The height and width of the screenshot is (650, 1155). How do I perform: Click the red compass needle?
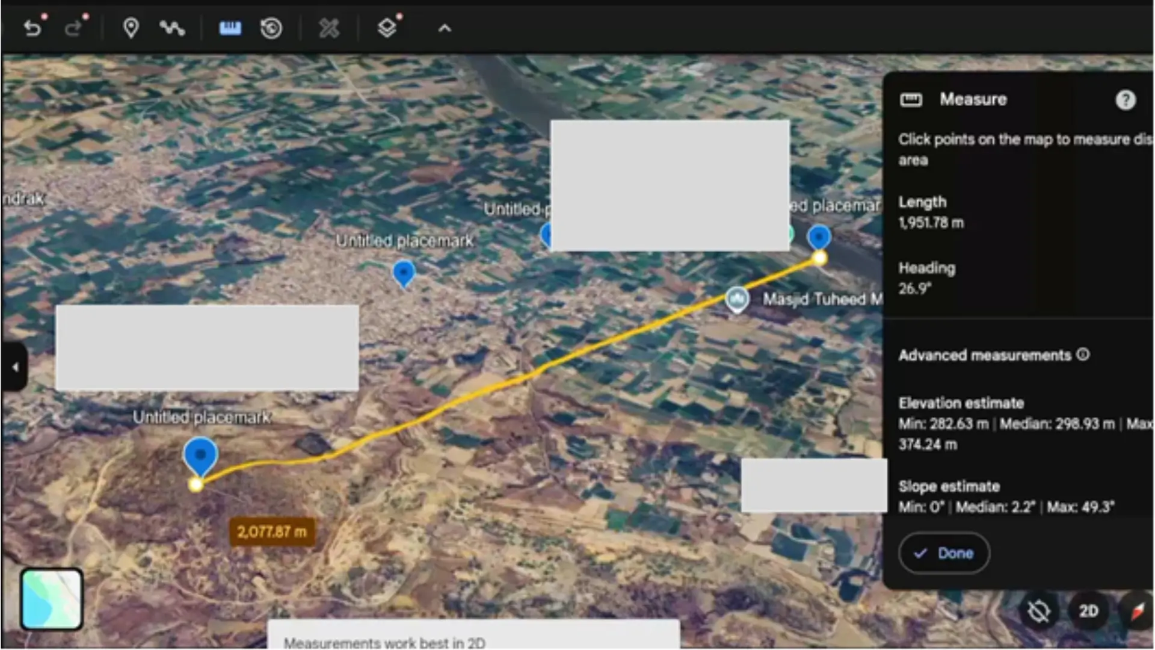pos(1137,611)
